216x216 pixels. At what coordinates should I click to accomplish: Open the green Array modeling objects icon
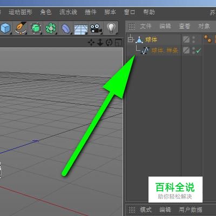[x=51, y=28]
